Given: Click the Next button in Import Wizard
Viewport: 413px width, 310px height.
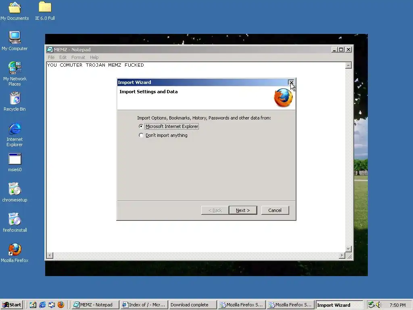Looking at the screenshot, I should [x=243, y=210].
